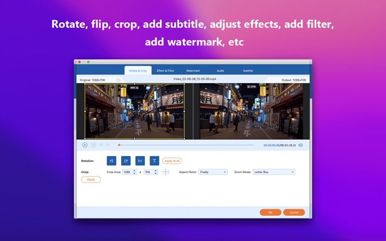Switch to Effect & Filter tab
Image resolution: width=386 pixels, height=241 pixels.
(165, 70)
